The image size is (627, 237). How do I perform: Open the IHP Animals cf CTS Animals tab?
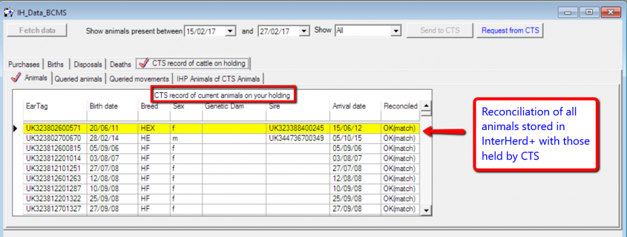pyautogui.click(x=219, y=79)
